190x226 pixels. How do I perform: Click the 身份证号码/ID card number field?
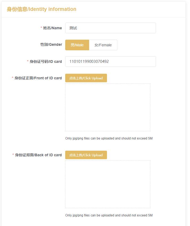110,61
